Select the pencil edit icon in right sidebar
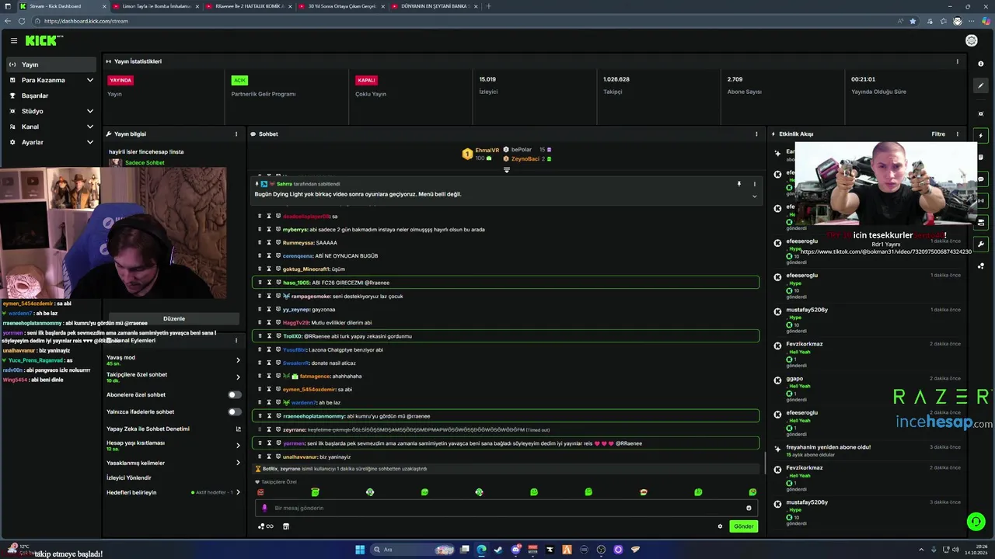995x559 pixels. tap(981, 85)
